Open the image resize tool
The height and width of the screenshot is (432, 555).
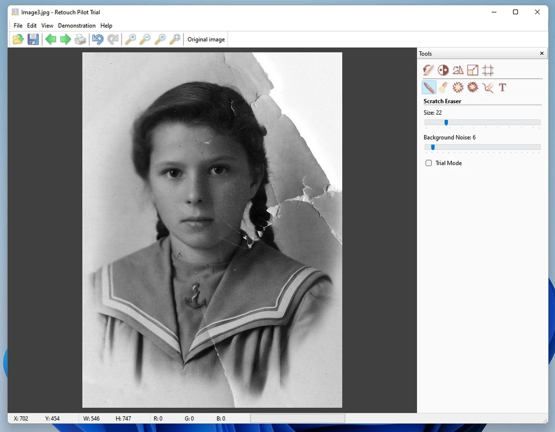(473, 70)
